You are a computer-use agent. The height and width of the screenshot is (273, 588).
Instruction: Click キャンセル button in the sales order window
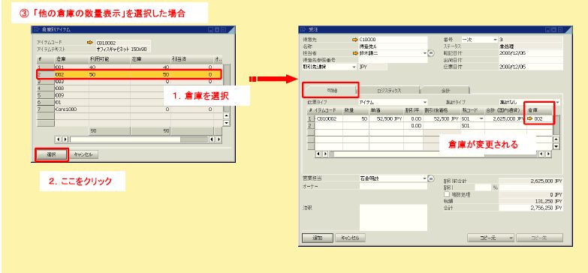(x=351, y=238)
